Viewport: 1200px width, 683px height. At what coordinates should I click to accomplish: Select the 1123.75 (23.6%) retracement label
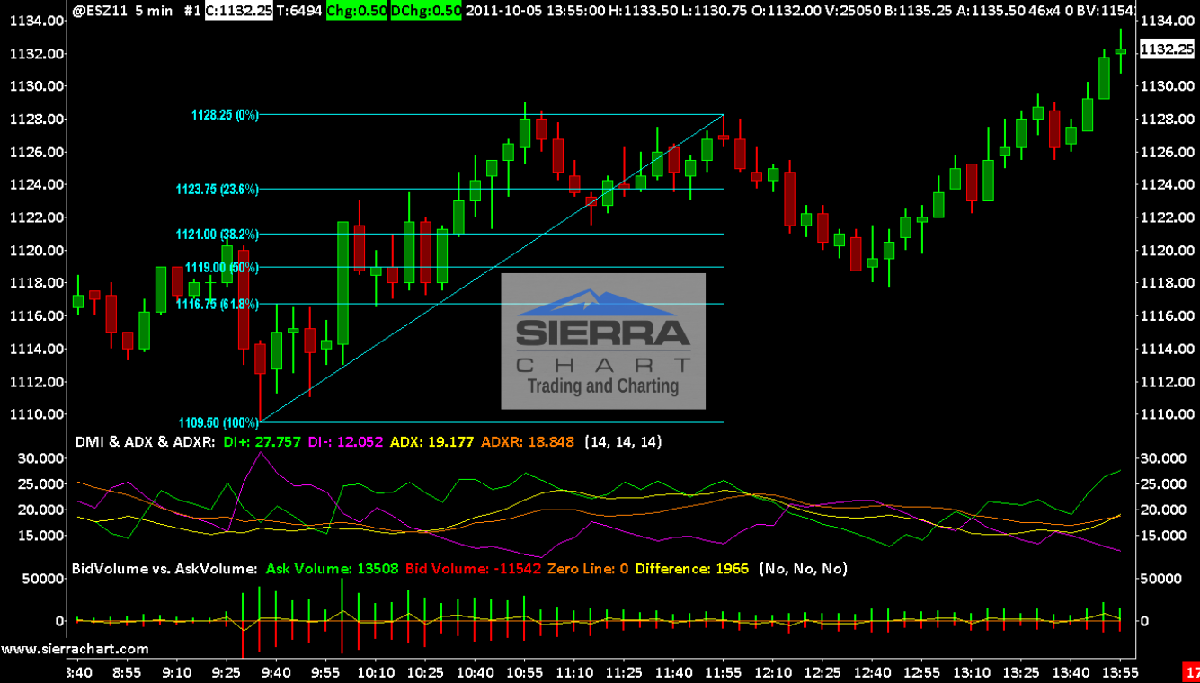(x=218, y=189)
